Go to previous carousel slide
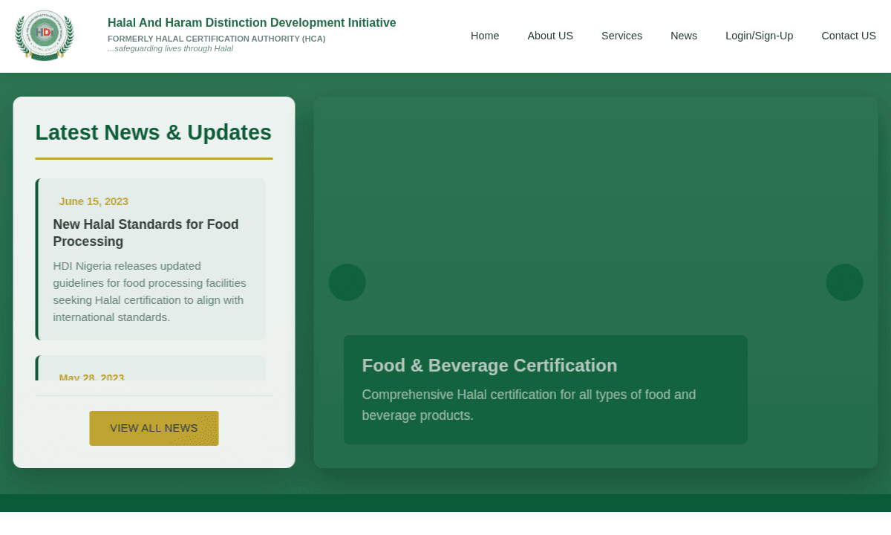The height and width of the screenshot is (535, 891). coord(347,282)
